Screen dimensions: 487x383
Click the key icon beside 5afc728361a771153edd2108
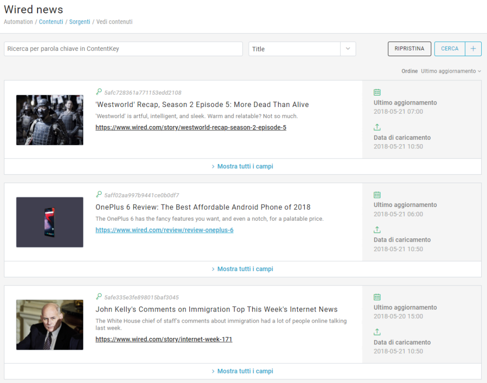(x=99, y=92)
